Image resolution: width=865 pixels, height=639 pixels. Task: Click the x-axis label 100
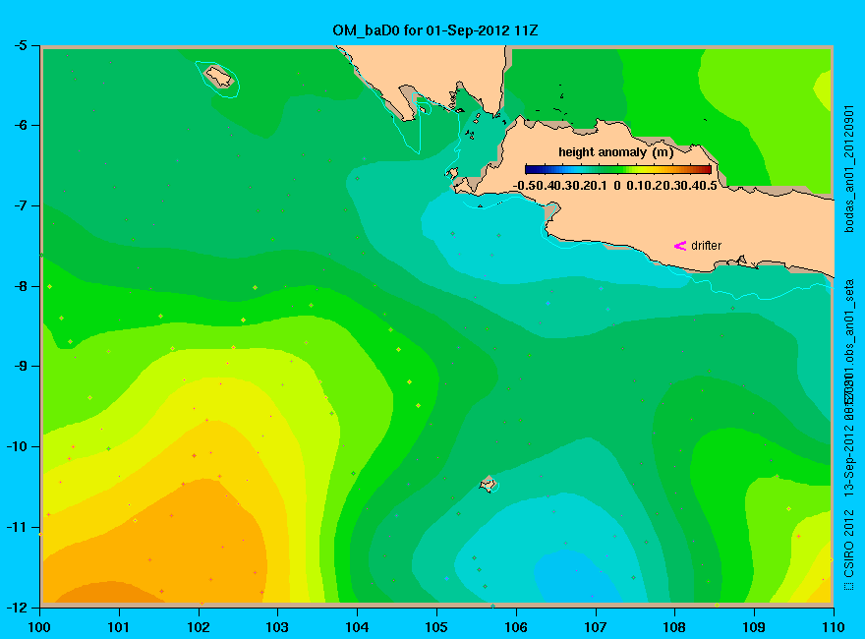coord(39,627)
